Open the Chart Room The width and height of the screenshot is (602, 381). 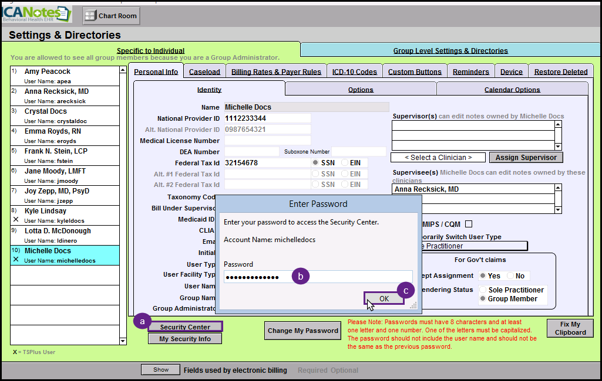click(x=111, y=16)
